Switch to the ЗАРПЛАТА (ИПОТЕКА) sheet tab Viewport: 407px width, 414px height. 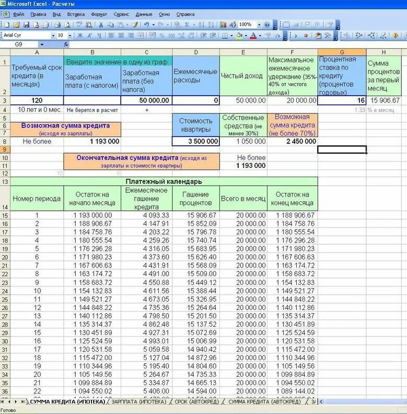(139, 401)
